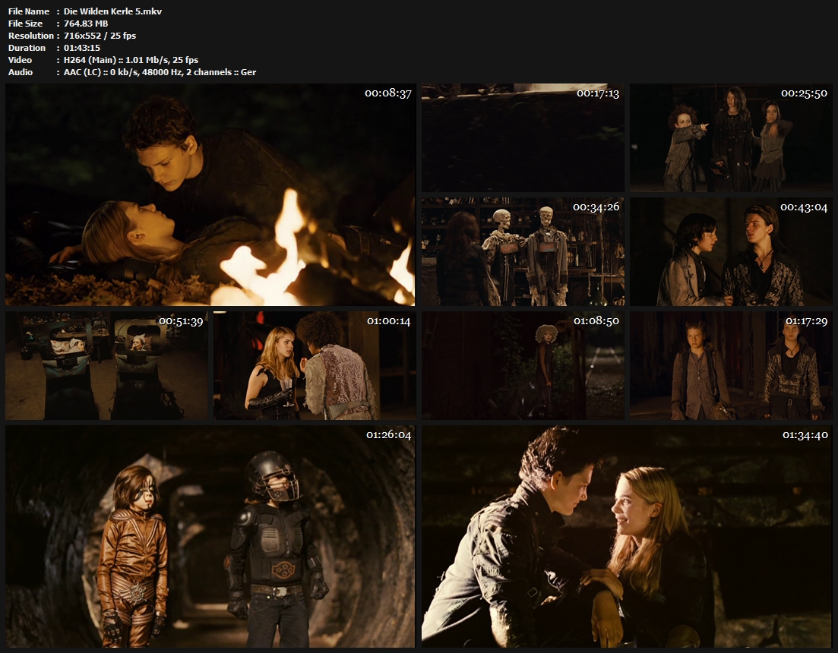Image resolution: width=838 pixels, height=653 pixels.
Task: Click the "Duration" label
Action: pos(27,48)
